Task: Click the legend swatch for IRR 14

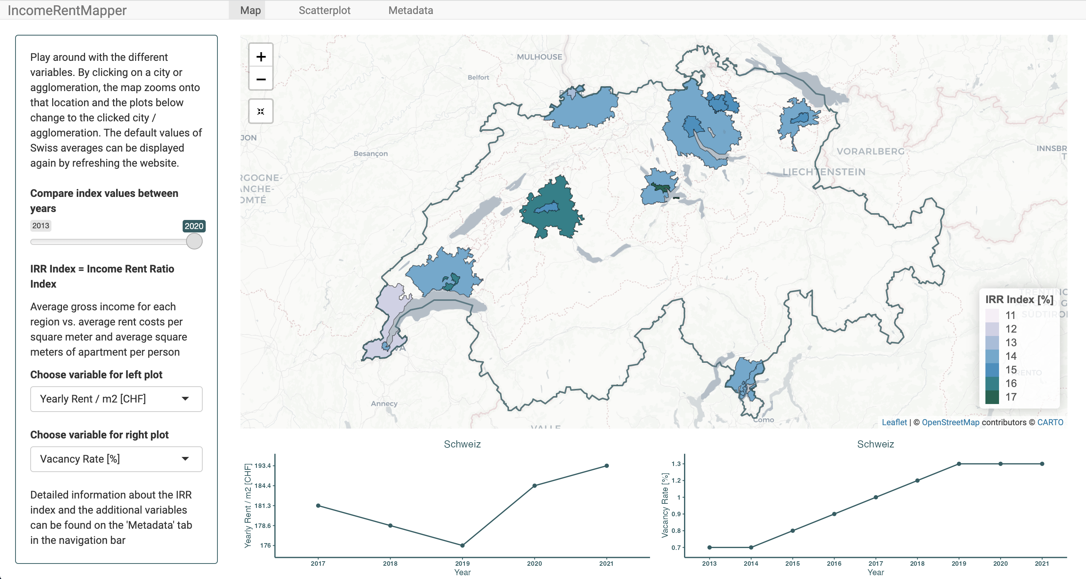Action: [992, 356]
